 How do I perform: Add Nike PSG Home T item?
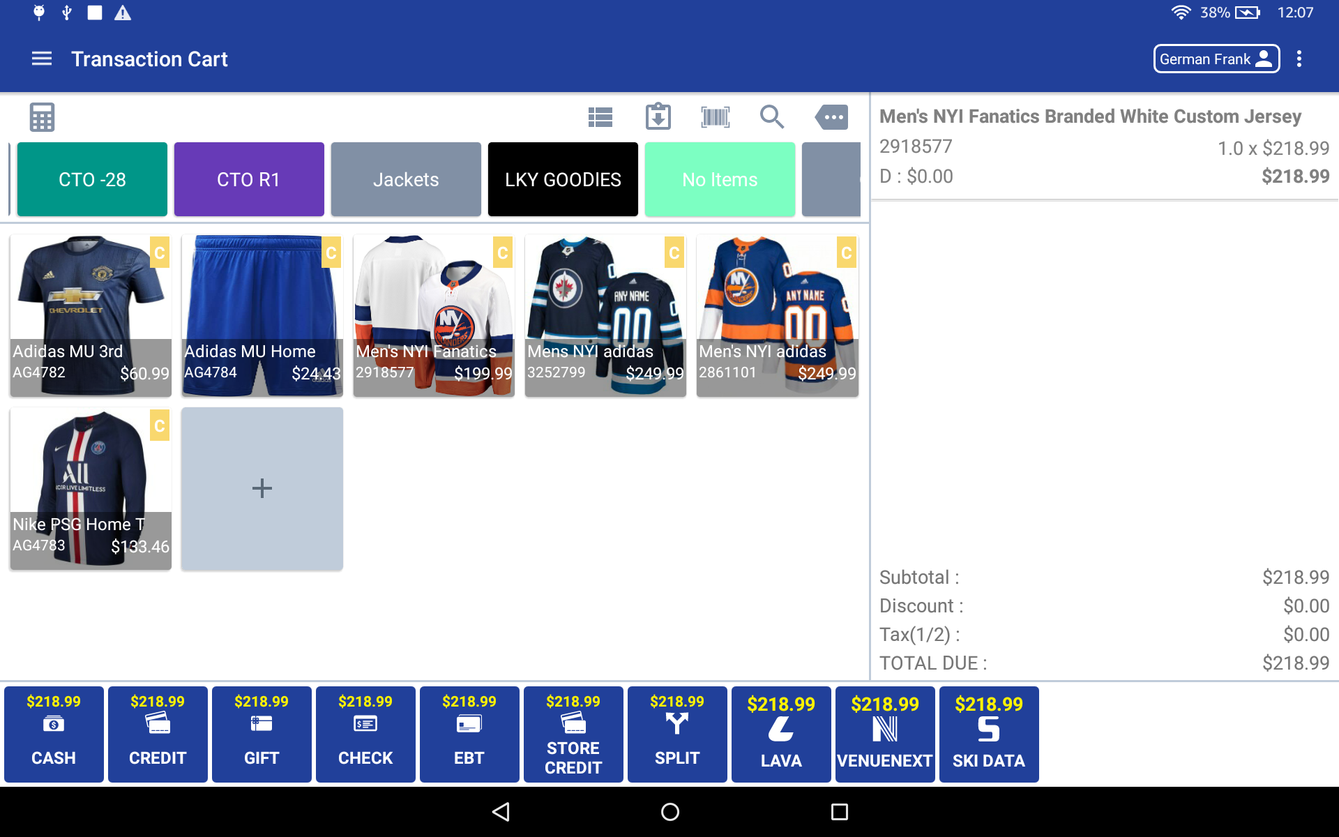pos(91,489)
